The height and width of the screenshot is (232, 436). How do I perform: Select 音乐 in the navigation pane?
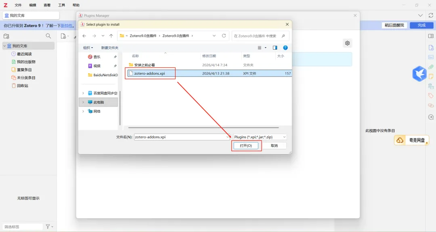[97, 56]
